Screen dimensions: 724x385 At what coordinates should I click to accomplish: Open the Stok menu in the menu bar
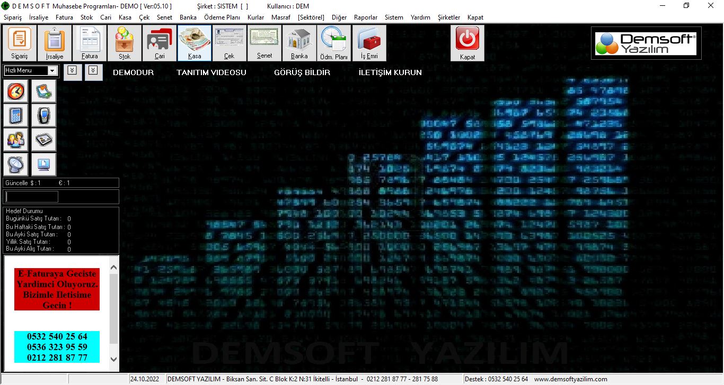click(87, 17)
